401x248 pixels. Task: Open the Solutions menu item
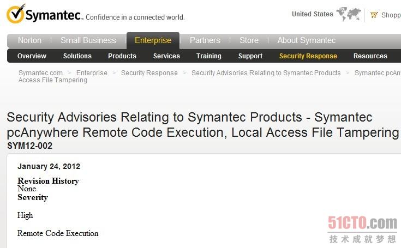(x=77, y=56)
